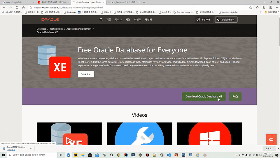
Task: Open Google Chrome from the taskbar
Action: [x=119, y=155]
